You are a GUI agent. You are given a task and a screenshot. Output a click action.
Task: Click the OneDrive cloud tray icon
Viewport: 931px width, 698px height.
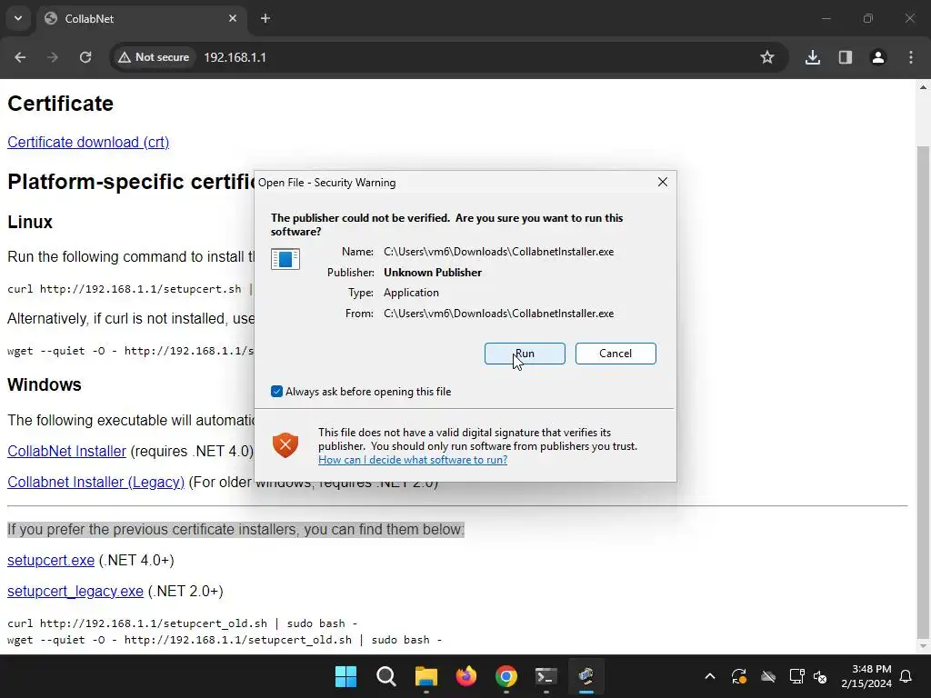768,676
